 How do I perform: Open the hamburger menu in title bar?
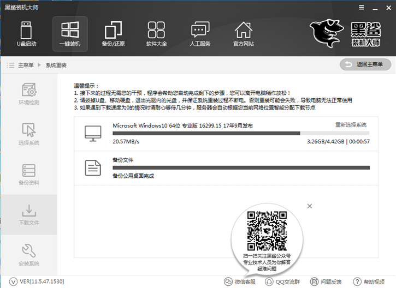click(362, 8)
